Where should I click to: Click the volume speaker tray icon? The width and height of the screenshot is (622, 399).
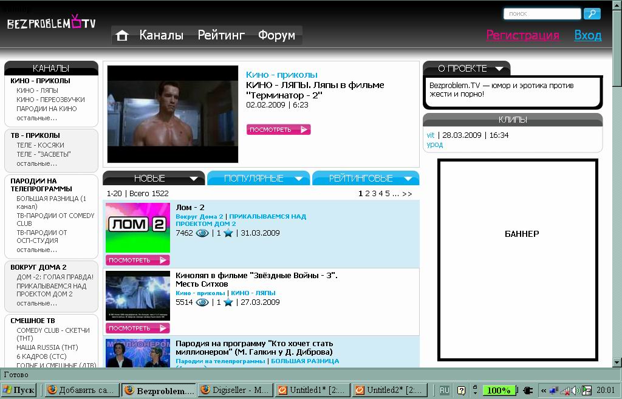pos(576,390)
